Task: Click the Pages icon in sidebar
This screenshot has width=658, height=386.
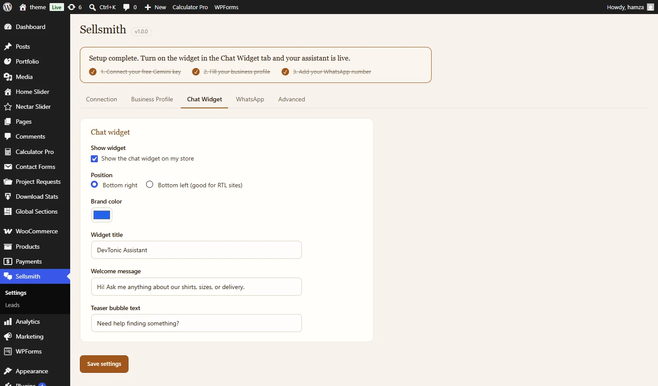Action: tap(8, 122)
